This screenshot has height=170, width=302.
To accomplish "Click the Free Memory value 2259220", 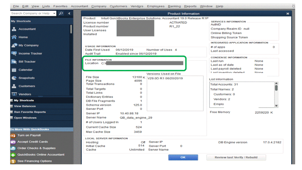I will (x=262, y=113).
